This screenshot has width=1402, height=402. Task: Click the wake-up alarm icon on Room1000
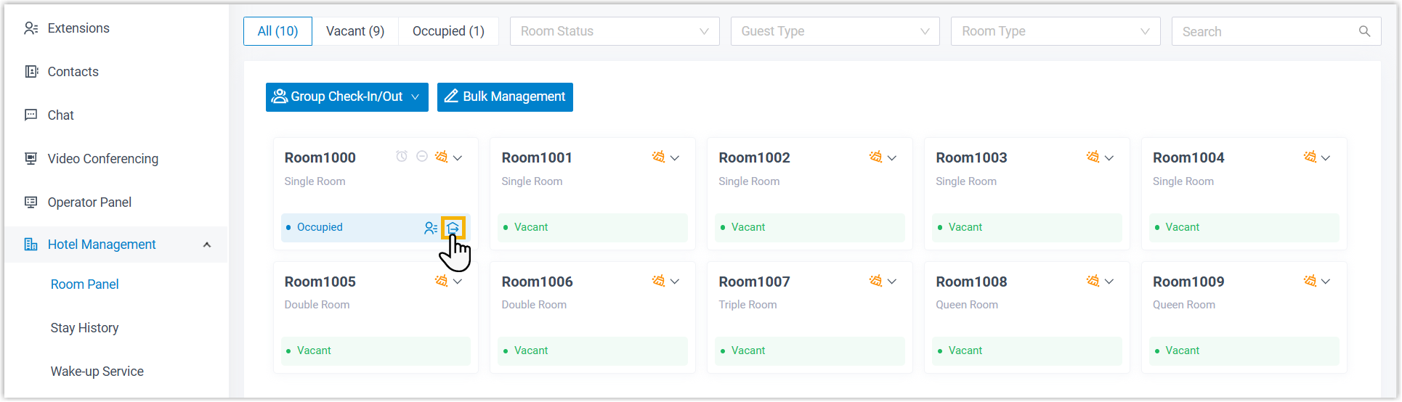click(x=402, y=157)
